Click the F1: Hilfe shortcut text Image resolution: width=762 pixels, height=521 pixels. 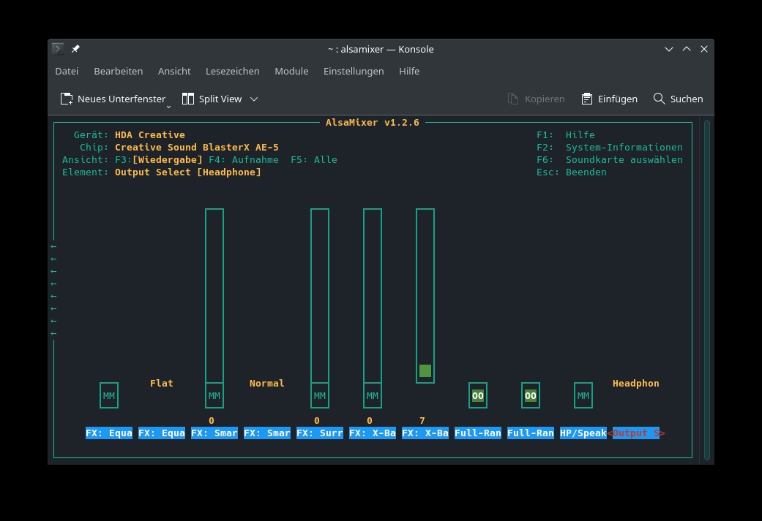coord(566,135)
